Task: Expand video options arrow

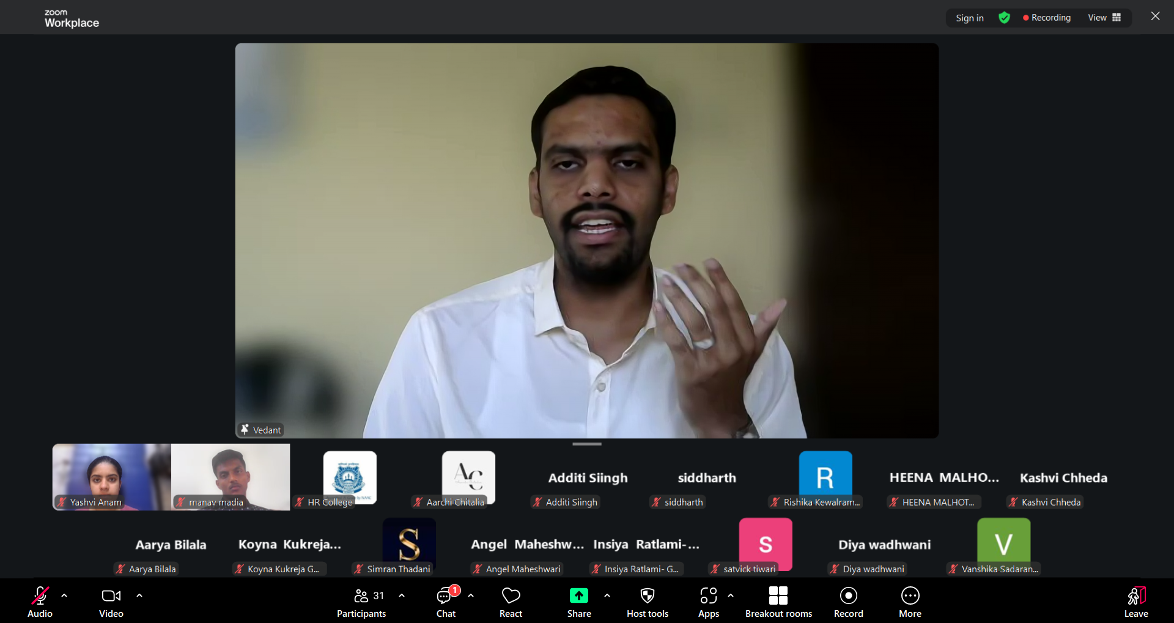Action: [x=139, y=595]
